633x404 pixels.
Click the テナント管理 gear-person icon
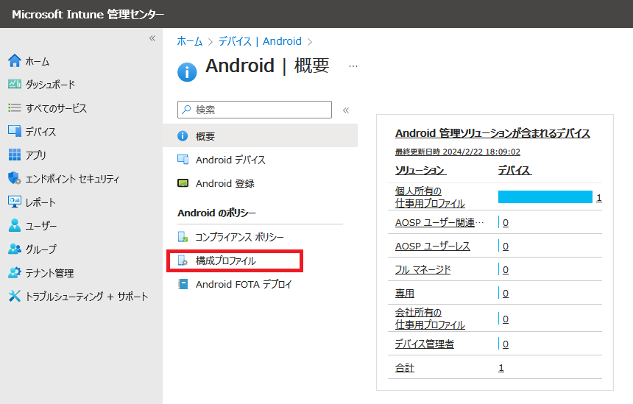click(x=15, y=272)
